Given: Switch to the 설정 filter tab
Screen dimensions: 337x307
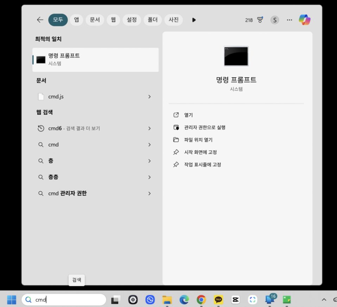Looking at the screenshot, I should click(132, 20).
